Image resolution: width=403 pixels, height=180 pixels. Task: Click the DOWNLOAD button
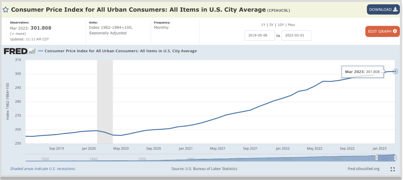pos(383,9)
